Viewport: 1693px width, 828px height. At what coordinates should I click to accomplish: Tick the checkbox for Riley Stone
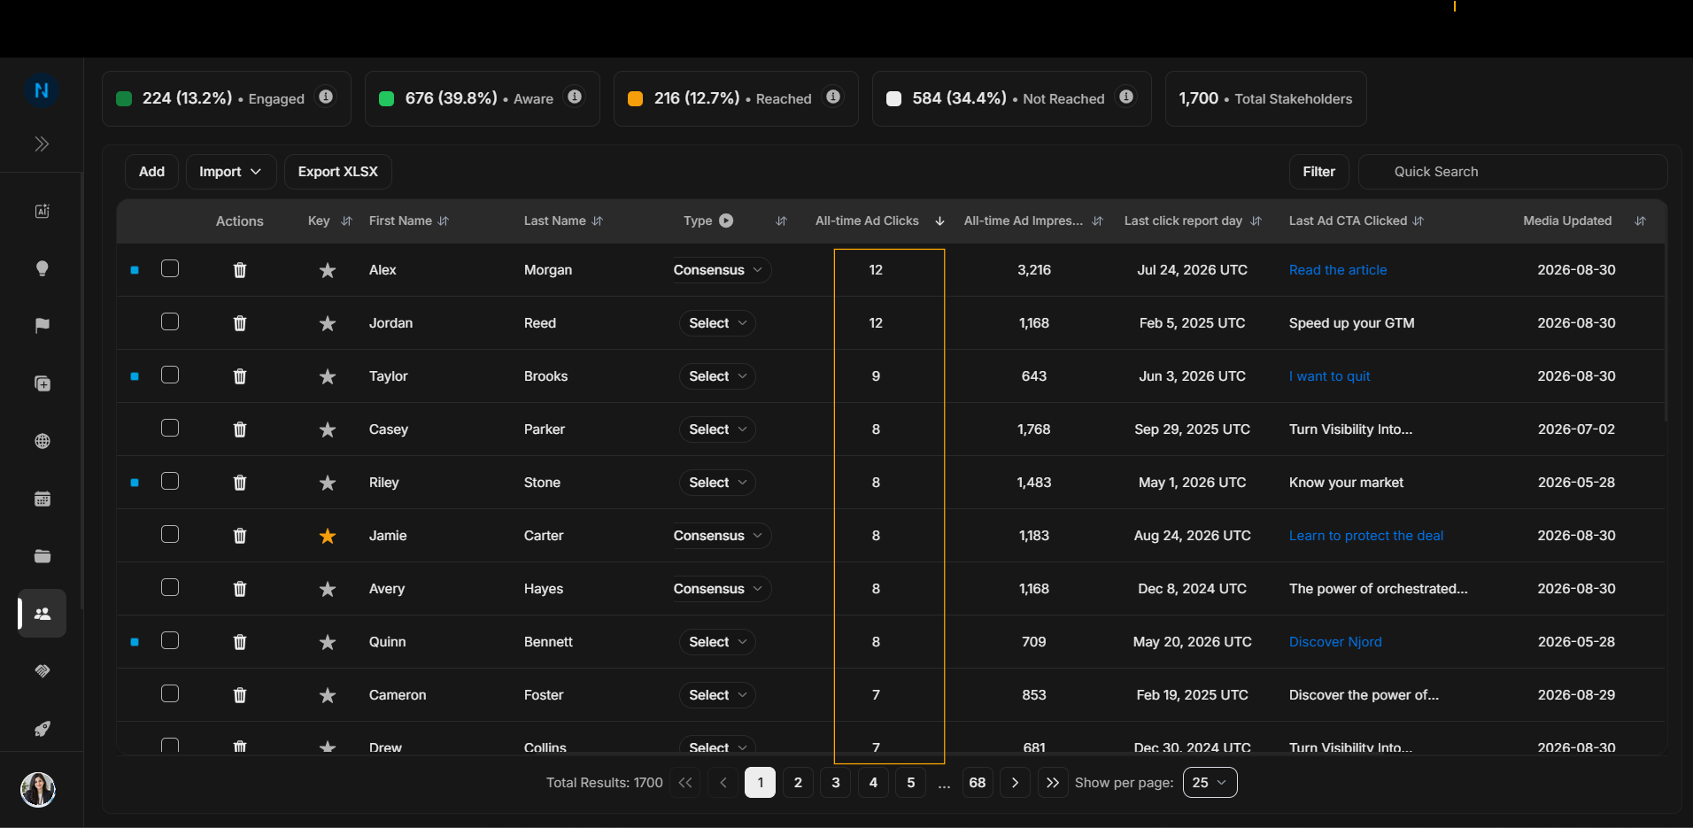point(170,481)
